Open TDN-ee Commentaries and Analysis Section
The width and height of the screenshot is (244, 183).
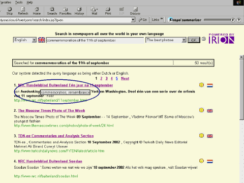pos(56,136)
